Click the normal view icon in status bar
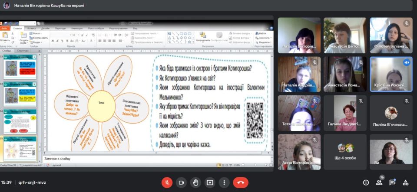The image size is (417, 192). 219,165
